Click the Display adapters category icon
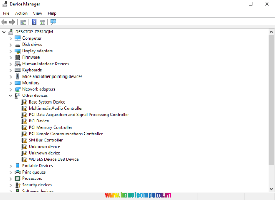 [x=18, y=51]
